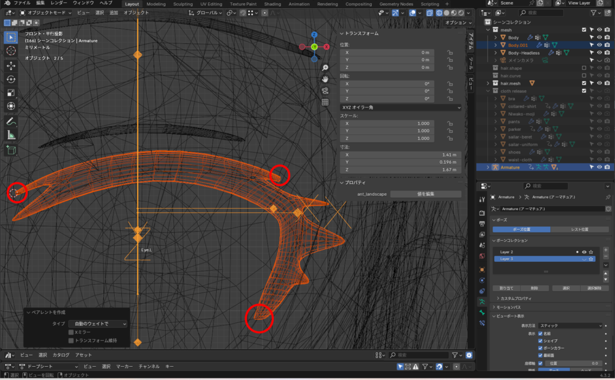This screenshot has height=380, width=615.
Task: Uncheck the hair.mesh collection checkbox
Action: click(584, 83)
